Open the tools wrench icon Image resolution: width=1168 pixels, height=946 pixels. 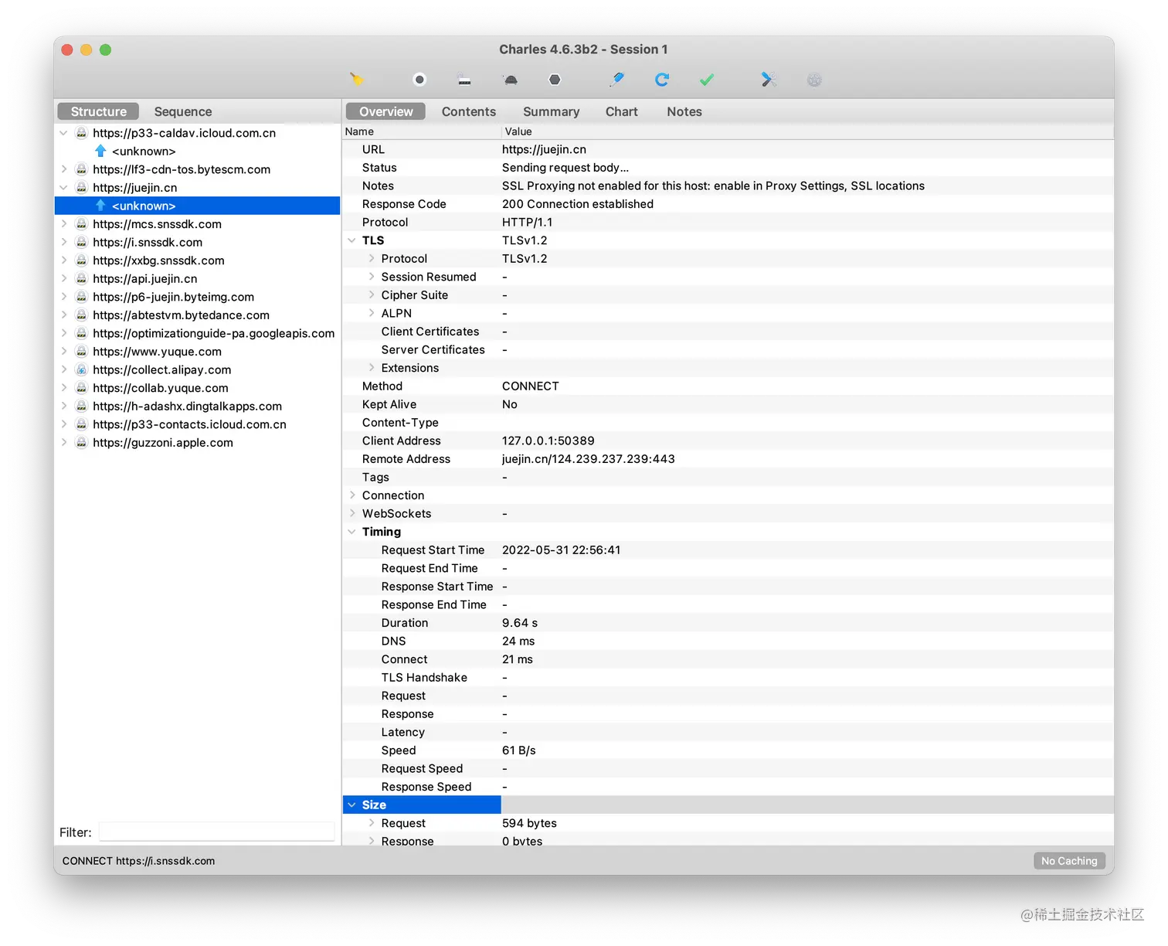pos(769,80)
